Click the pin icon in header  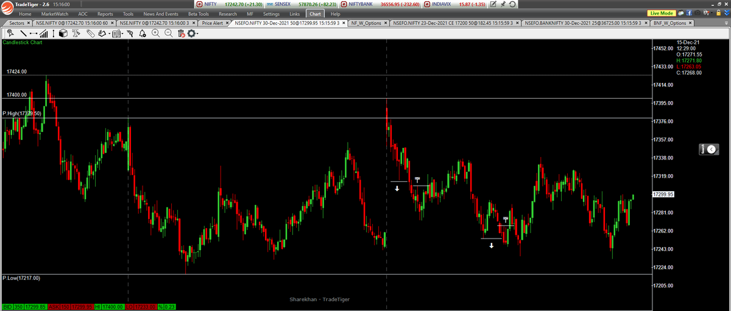point(503,4)
